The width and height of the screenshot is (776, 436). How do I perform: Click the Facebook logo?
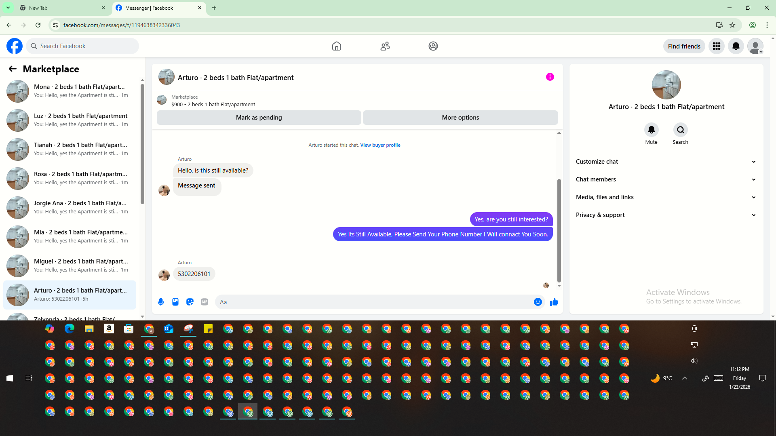click(x=15, y=46)
